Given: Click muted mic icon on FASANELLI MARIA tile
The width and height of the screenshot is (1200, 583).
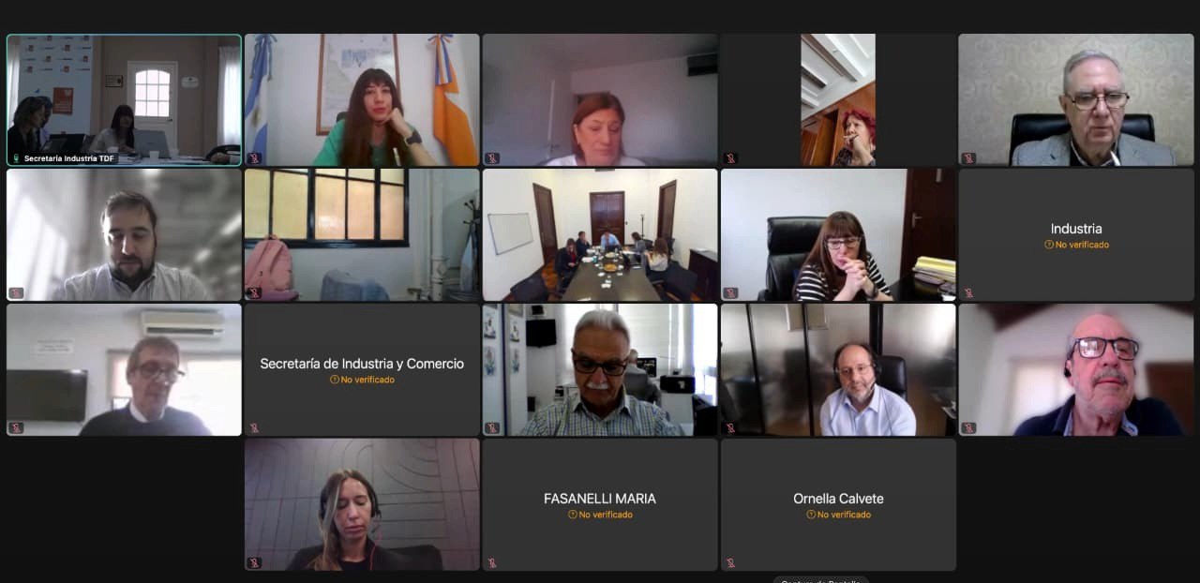Looking at the screenshot, I should 492,563.
